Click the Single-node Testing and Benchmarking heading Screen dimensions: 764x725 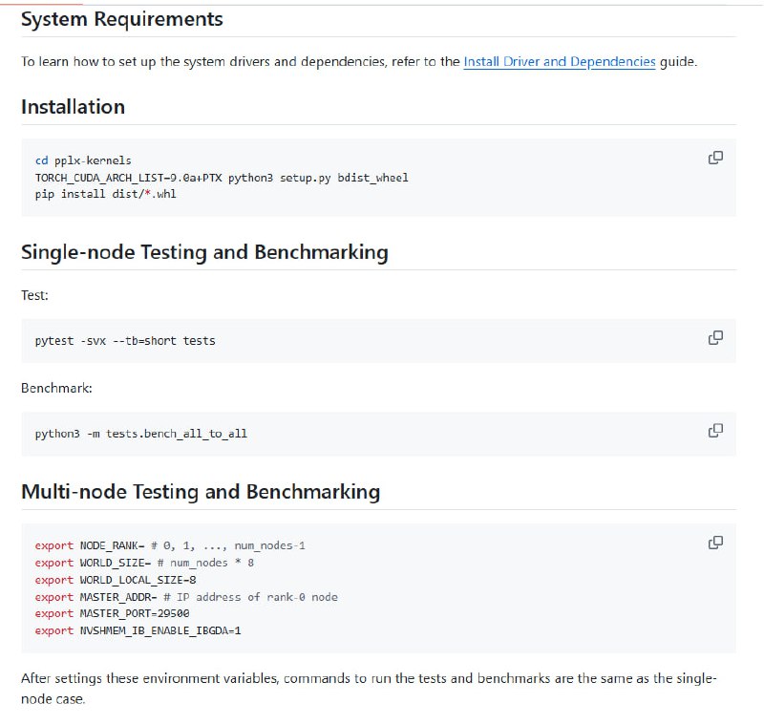click(x=204, y=252)
